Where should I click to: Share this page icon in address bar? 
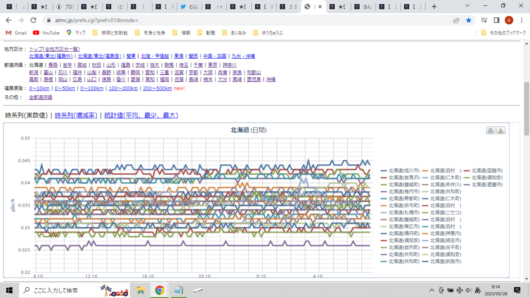click(x=456, y=20)
